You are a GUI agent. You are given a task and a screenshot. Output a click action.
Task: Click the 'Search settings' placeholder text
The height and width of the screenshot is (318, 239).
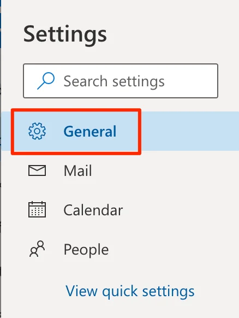point(114,81)
